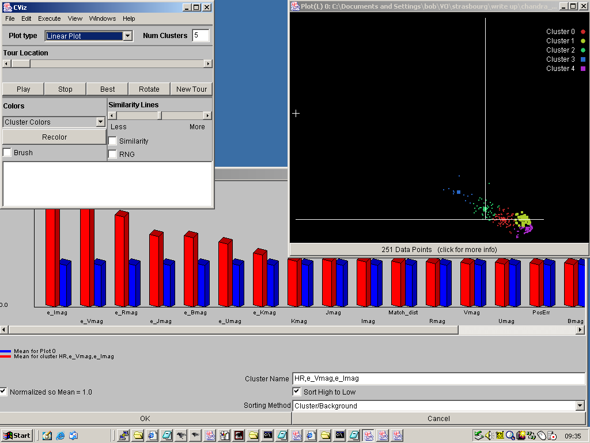Uncheck Sort High to Low
The height and width of the screenshot is (443, 590).
297,392
